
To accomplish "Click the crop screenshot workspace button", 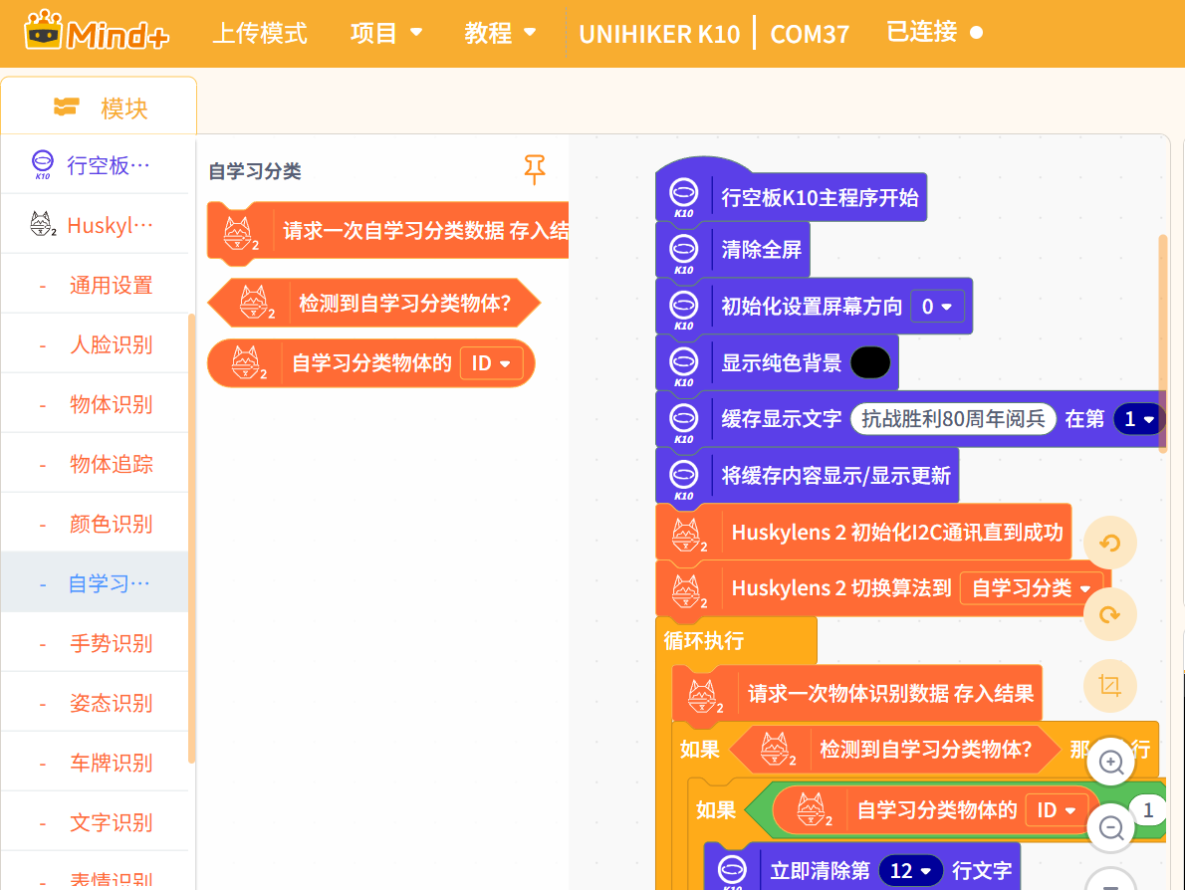I will click(1109, 685).
